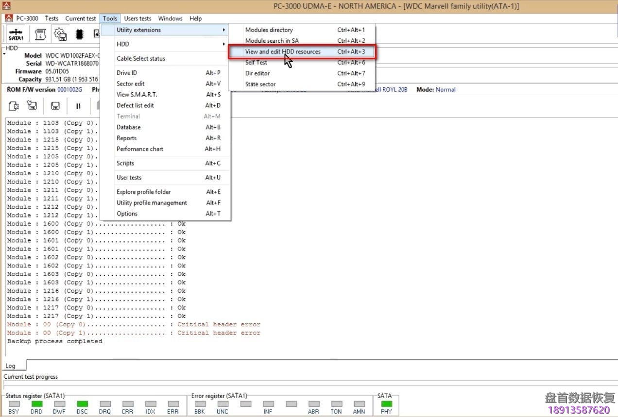Open the Users tests menu
Screen dimensions: 618x417
click(x=137, y=18)
